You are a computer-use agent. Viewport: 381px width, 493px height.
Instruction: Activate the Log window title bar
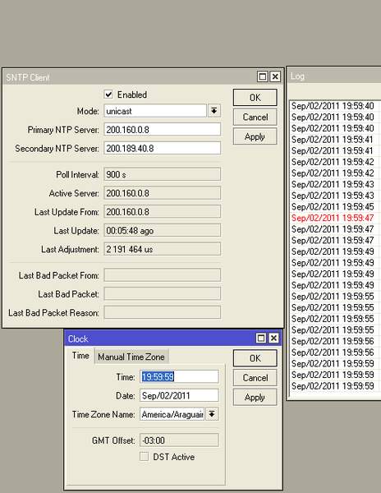(x=334, y=76)
